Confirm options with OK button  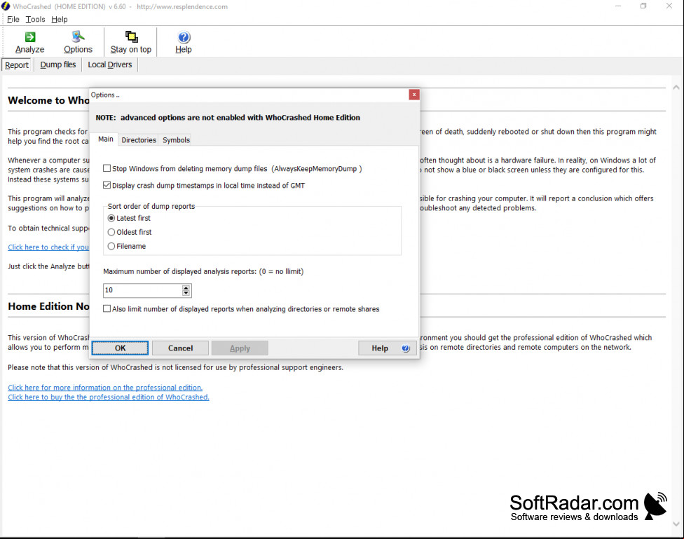pos(120,348)
